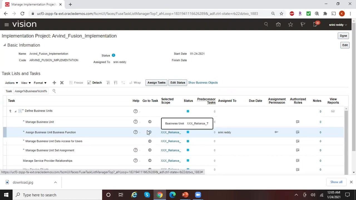Expand download.jpg options chevron
The height and width of the screenshot is (200, 356).
pos(55,182)
